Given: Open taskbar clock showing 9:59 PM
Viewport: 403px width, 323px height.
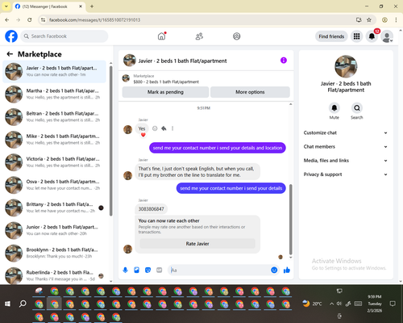Looking at the screenshot, I should (x=375, y=304).
